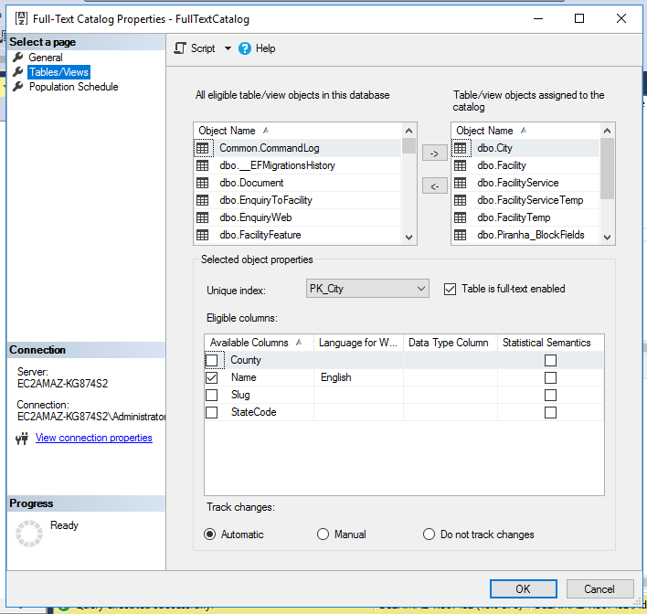Click Language for W... column header
The height and width of the screenshot is (614, 647).
tap(358, 343)
